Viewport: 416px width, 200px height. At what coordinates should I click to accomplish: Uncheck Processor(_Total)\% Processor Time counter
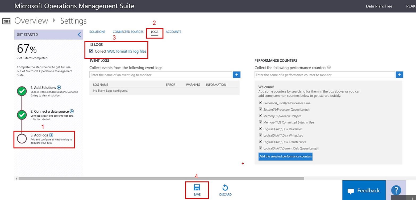(x=261, y=103)
